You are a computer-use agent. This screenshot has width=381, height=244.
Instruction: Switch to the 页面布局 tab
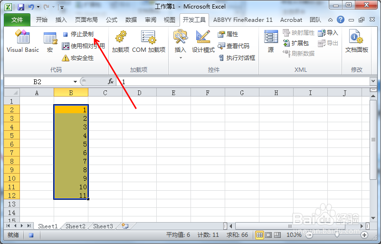click(86, 20)
